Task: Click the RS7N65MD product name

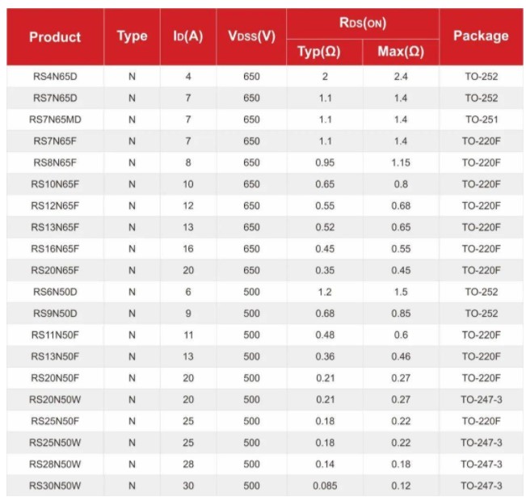Action: click(x=55, y=120)
